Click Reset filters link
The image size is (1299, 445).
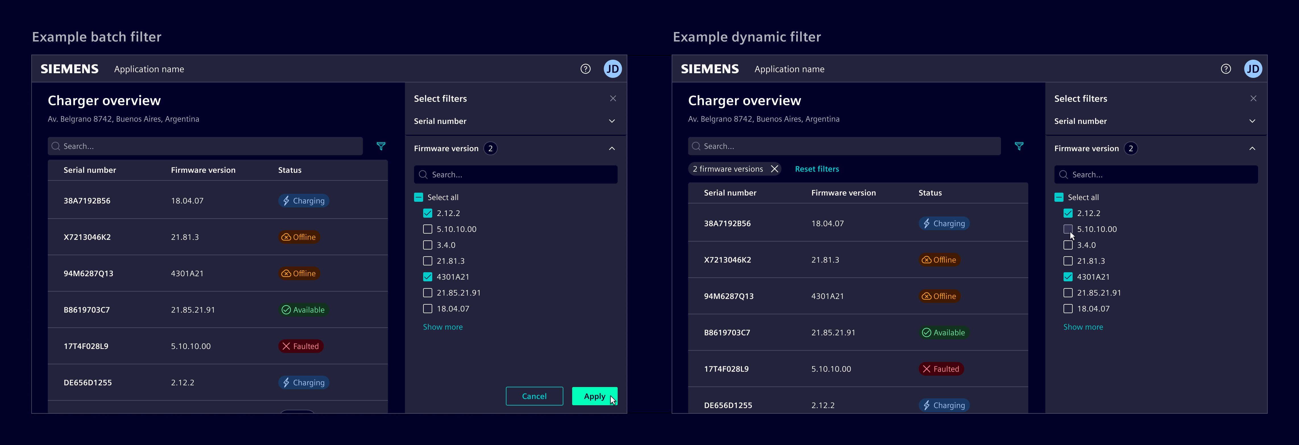[817, 169]
